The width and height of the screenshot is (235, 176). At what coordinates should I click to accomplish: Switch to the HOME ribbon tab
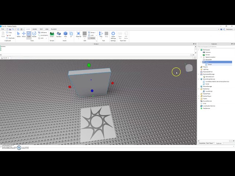(x=28, y=29)
